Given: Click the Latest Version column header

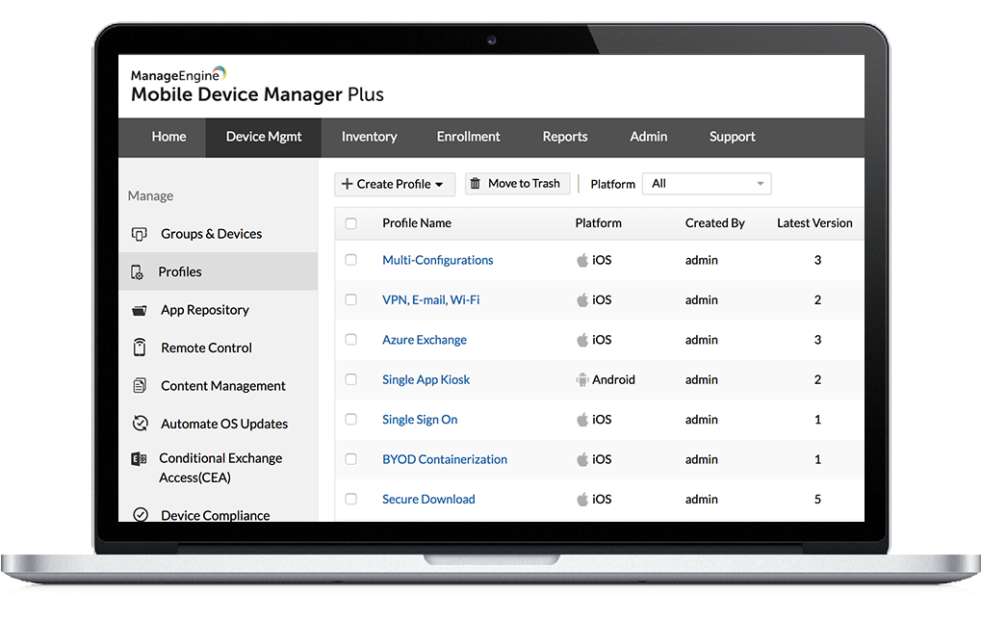Looking at the screenshot, I should pyautogui.click(x=814, y=223).
